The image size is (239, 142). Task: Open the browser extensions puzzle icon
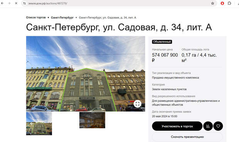tap(229, 3)
